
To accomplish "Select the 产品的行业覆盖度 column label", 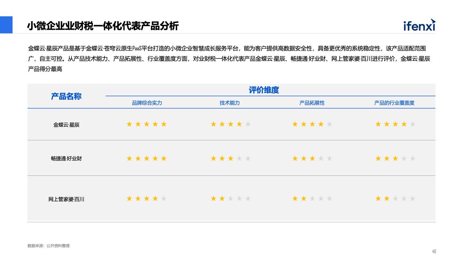I will coord(394,103).
